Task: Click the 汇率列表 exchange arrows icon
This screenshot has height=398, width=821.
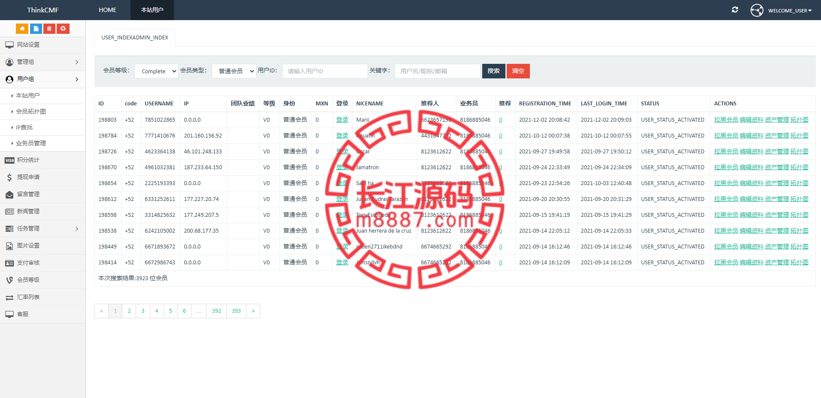Action: pyautogui.click(x=9, y=297)
